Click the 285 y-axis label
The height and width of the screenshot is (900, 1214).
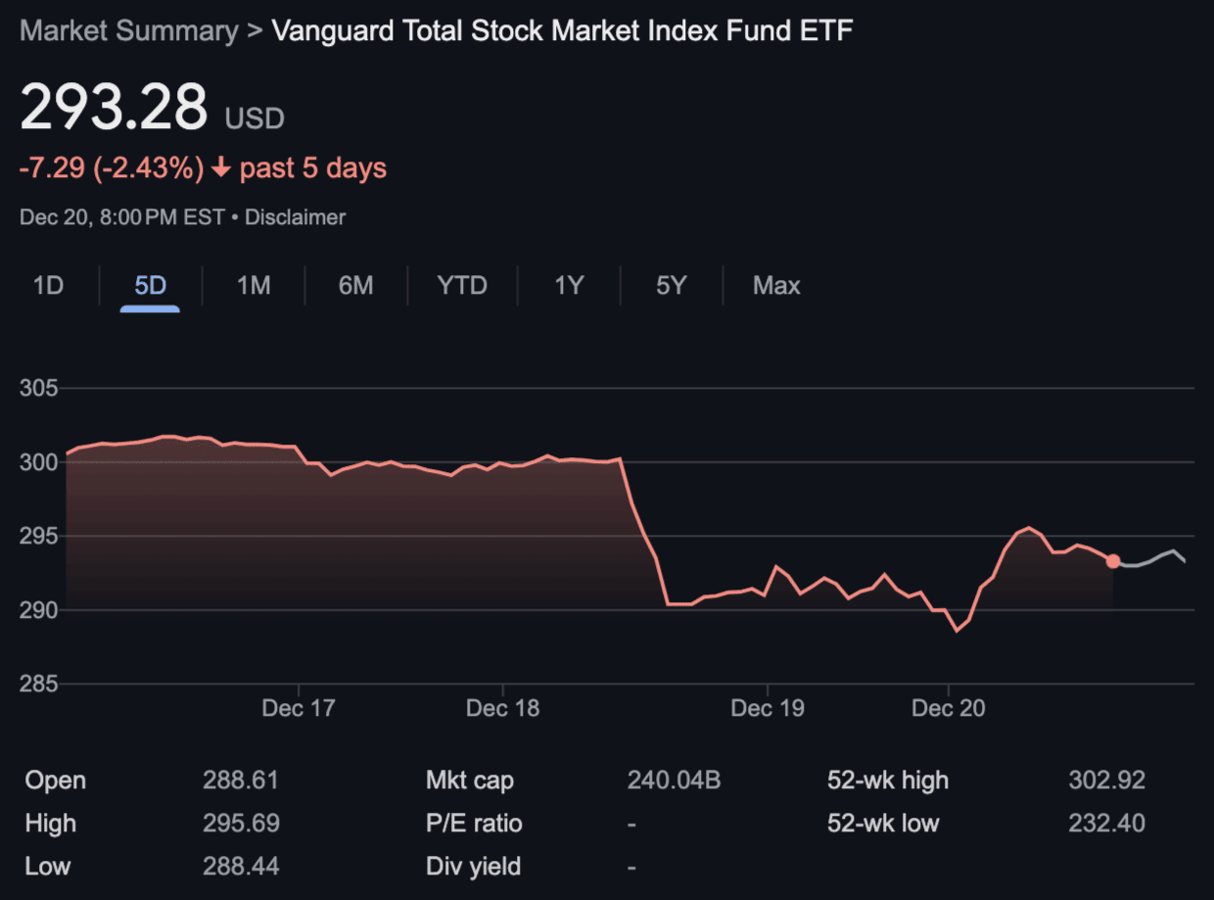(39, 684)
